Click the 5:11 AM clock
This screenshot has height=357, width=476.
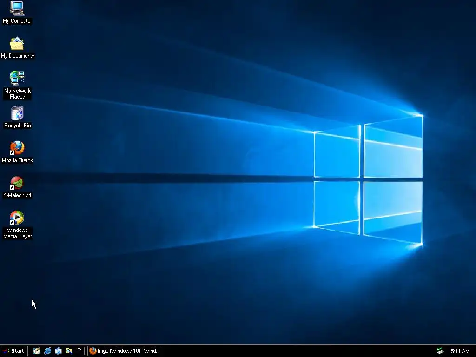pyautogui.click(x=460, y=351)
